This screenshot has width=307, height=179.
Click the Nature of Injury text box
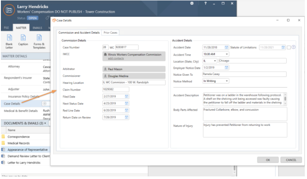point(245,130)
